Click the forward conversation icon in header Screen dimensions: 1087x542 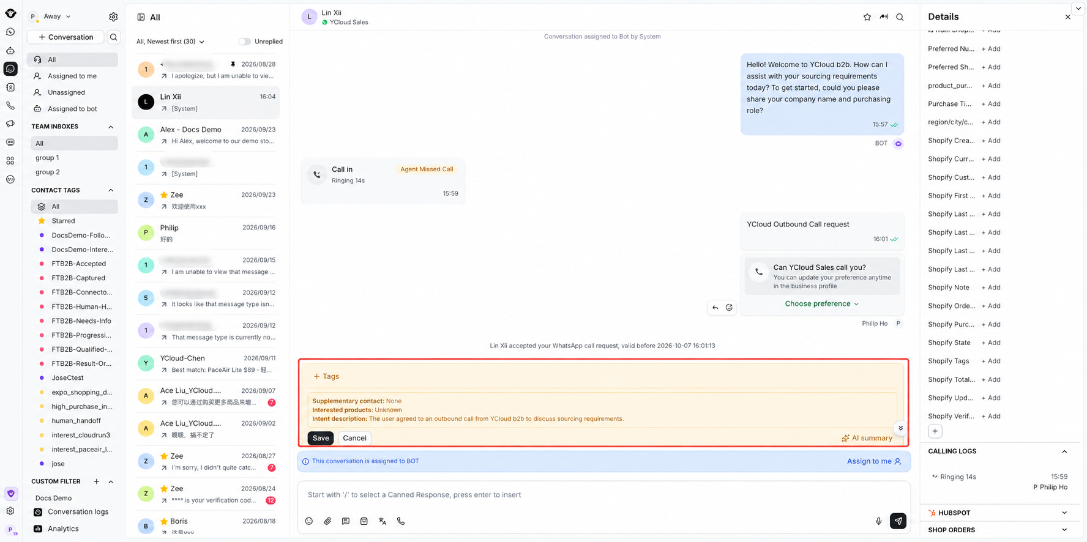(884, 17)
